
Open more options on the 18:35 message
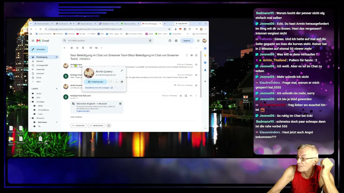click(x=196, y=96)
